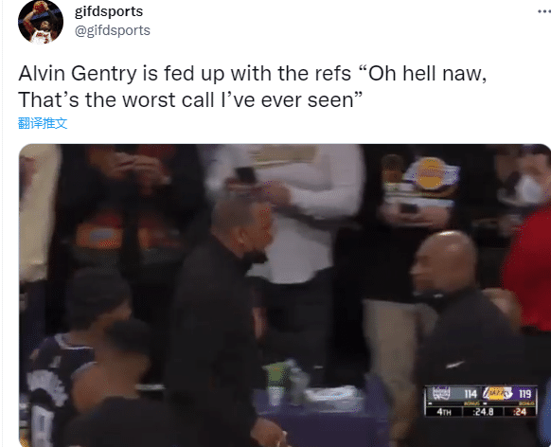Click the bald man in the video

coord(457,316)
